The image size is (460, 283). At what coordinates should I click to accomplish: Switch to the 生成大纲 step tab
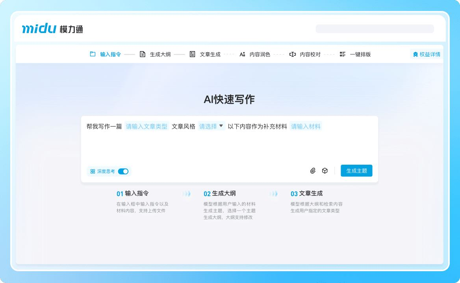[160, 54]
